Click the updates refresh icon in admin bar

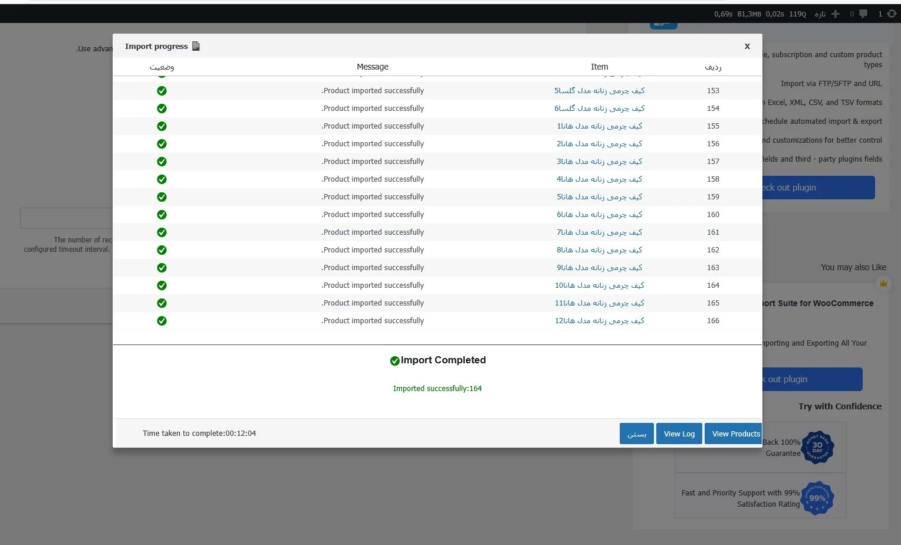(892, 14)
